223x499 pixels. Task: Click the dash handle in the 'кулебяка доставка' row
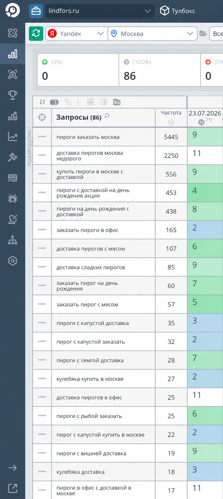[42, 471]
